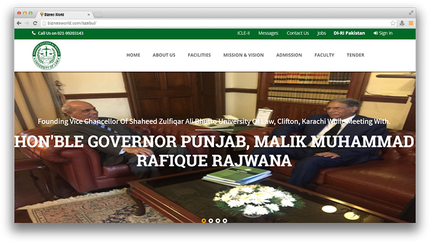Image resolution: width=430 pixels, height=243 pixels.
Task: Select the last carousel slide dot
Action: tap(225, 220)
